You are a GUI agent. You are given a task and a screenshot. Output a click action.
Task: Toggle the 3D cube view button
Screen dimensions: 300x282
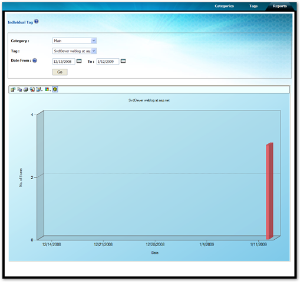pos(55,89)
